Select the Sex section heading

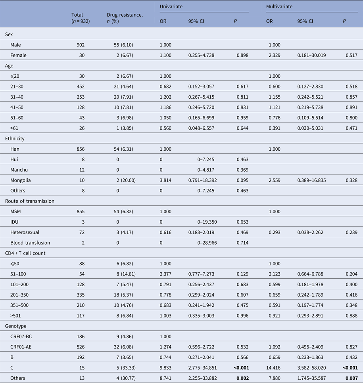pyautogui.click(x=9, y=35)
